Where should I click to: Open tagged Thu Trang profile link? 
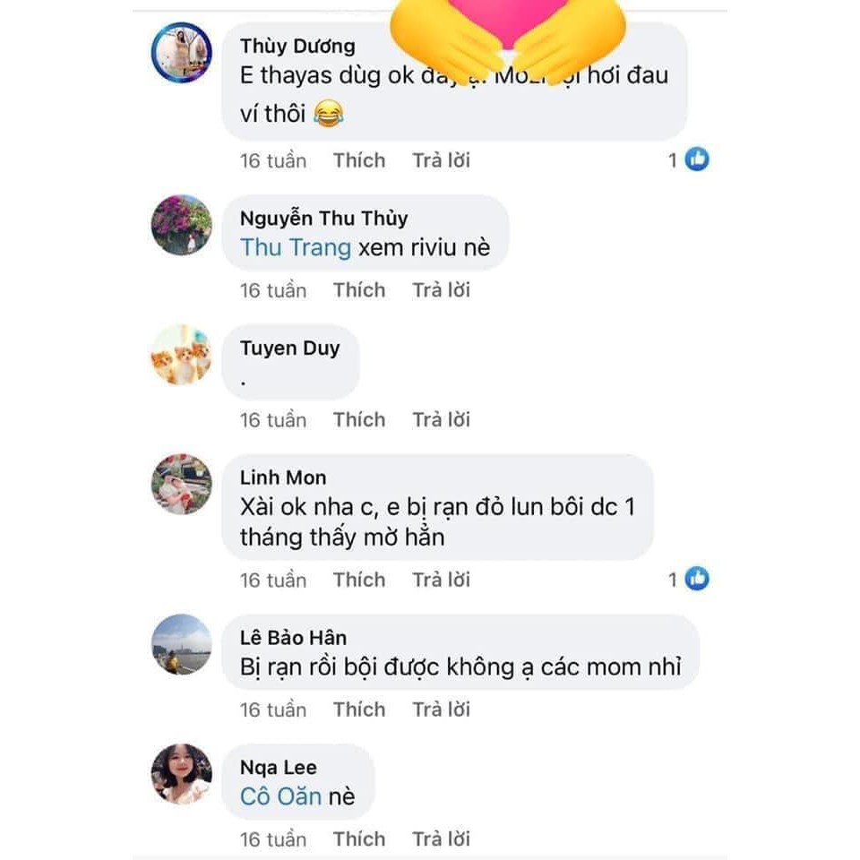coord(296,247)
